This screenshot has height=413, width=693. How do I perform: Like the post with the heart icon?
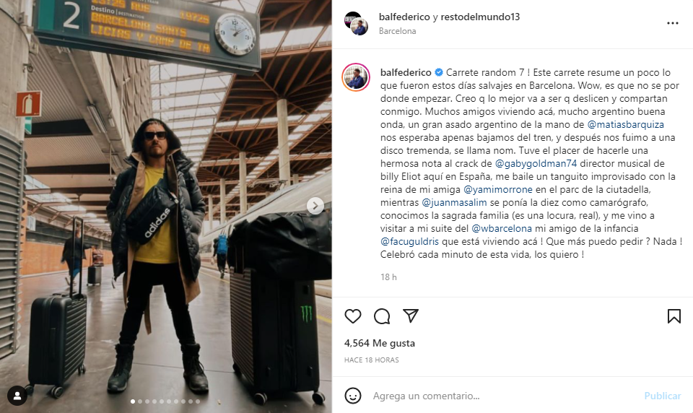click(353, 316)
